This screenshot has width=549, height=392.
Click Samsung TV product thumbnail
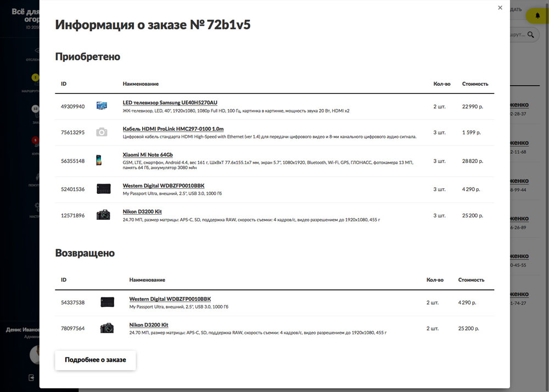point(102,105)
